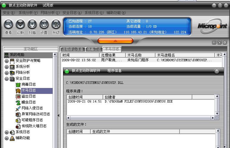Expand the 系统分析 tree node
This screenshot has height=148, width=230.
click(7, 67)
